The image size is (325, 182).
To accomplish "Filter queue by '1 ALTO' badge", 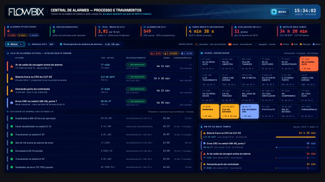I will pos(156,54).
